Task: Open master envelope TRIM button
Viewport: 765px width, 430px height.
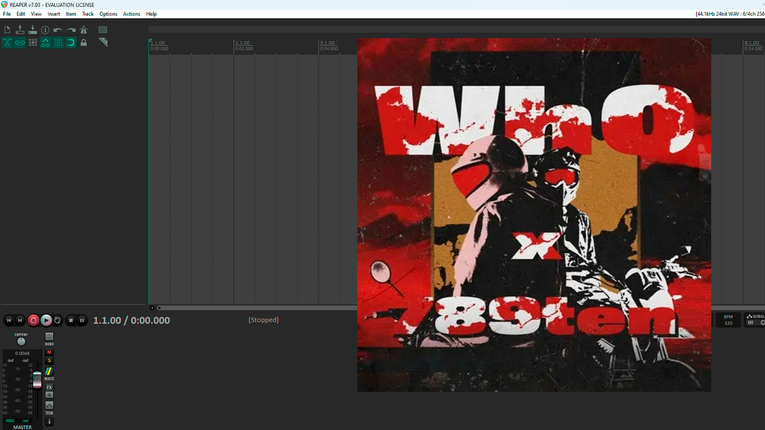Action: coord(49,405)
